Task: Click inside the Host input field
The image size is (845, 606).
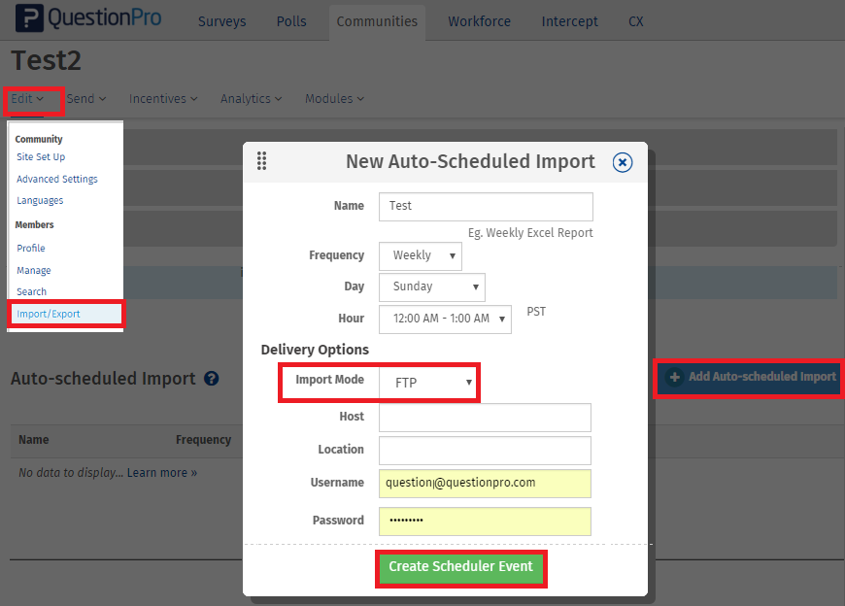Action: pyautogui.click(x=484, y=418)
